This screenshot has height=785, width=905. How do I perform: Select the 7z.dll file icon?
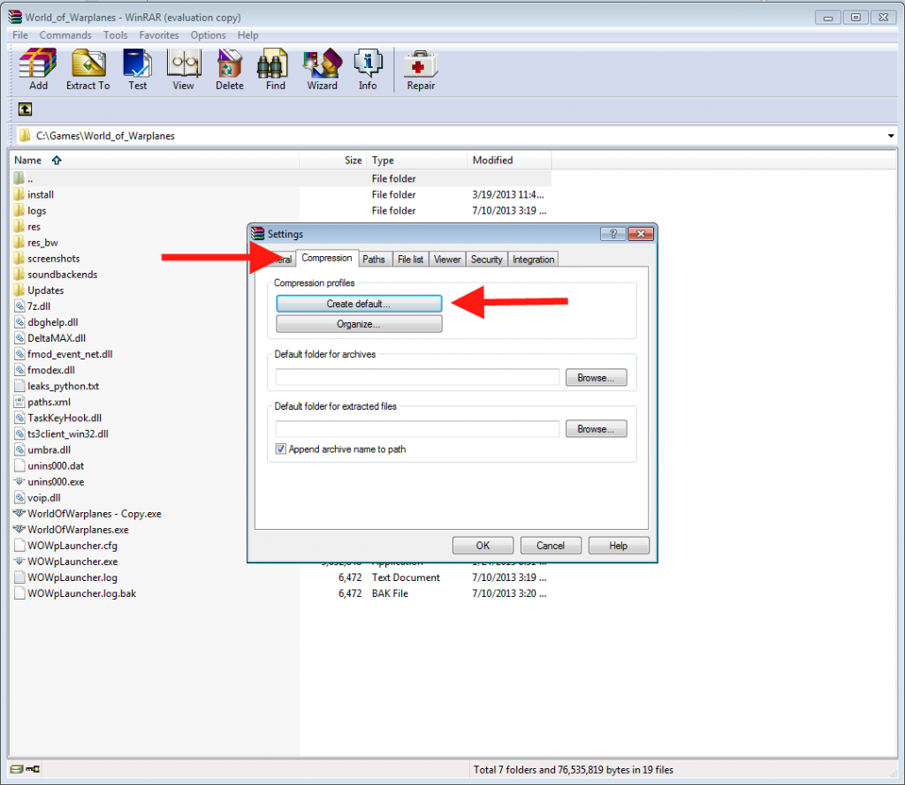19,306
